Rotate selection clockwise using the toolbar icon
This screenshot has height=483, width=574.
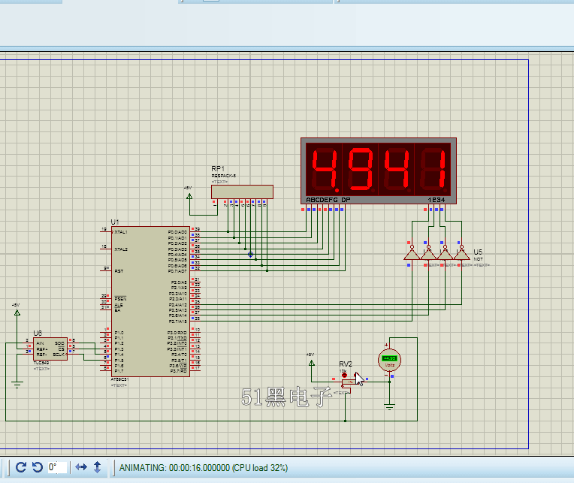click(x=21, y=467)
